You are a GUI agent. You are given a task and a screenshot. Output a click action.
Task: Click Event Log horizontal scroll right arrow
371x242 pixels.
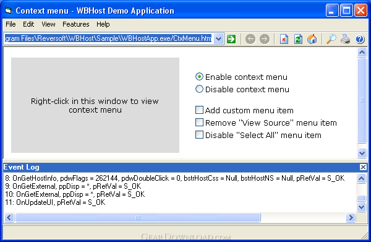coord(351,217)
